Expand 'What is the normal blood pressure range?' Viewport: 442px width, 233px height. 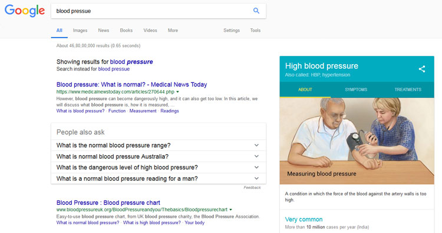(159, 145)
